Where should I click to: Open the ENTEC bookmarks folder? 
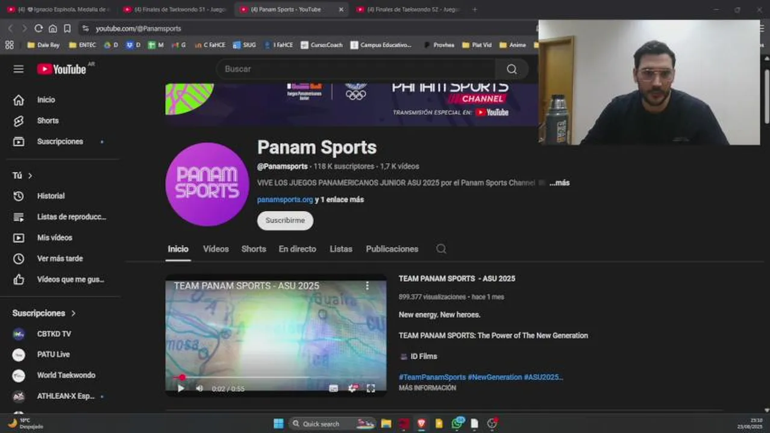pyautogui.click(x=83, y=45)
